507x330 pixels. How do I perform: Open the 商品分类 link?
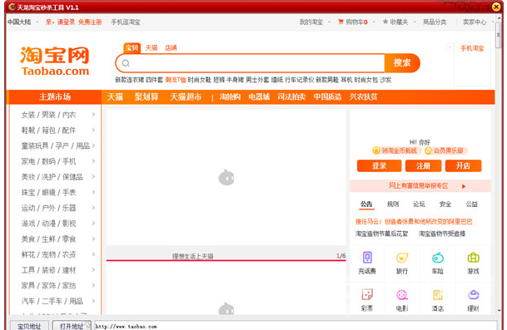(435, 22)
